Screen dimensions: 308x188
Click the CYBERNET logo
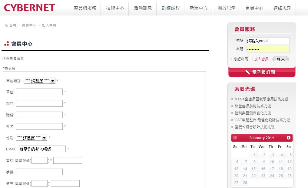coord(30,8)
